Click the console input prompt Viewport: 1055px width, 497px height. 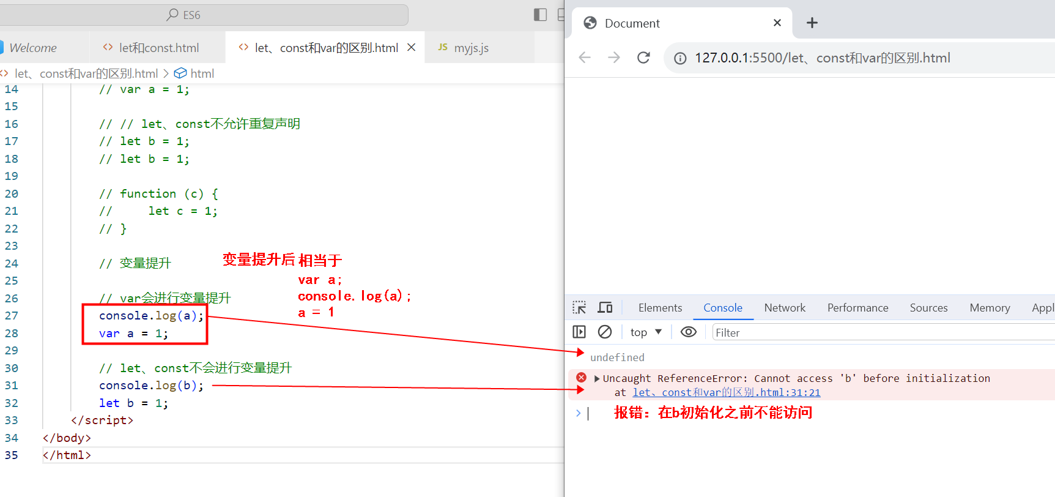pyautogui.click(x=820, y=413)
